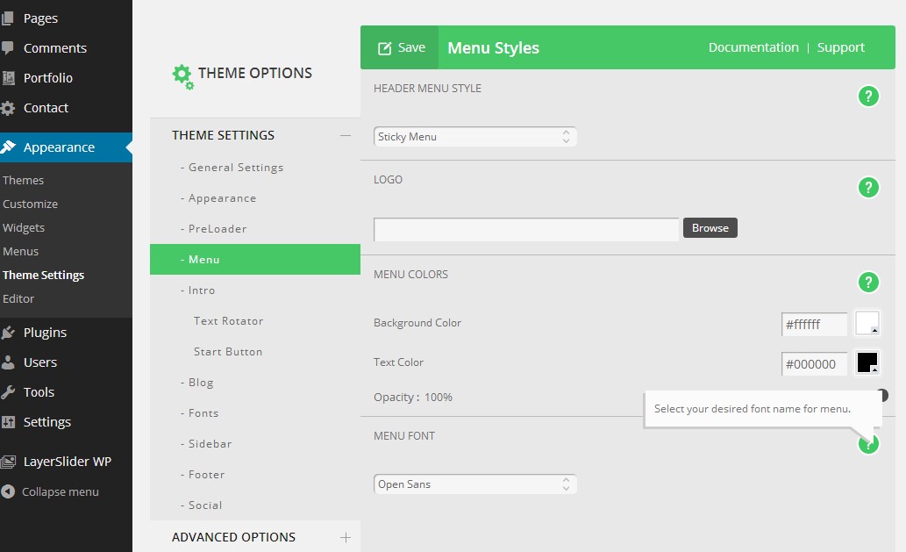906x552 pixels.
Task: Click the help icon for Menu Colors
Action: (867, 282)
